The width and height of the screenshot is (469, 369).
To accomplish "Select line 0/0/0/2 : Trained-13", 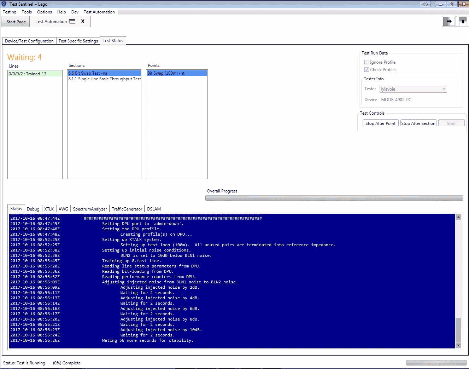I will click(x=35, y=74).
